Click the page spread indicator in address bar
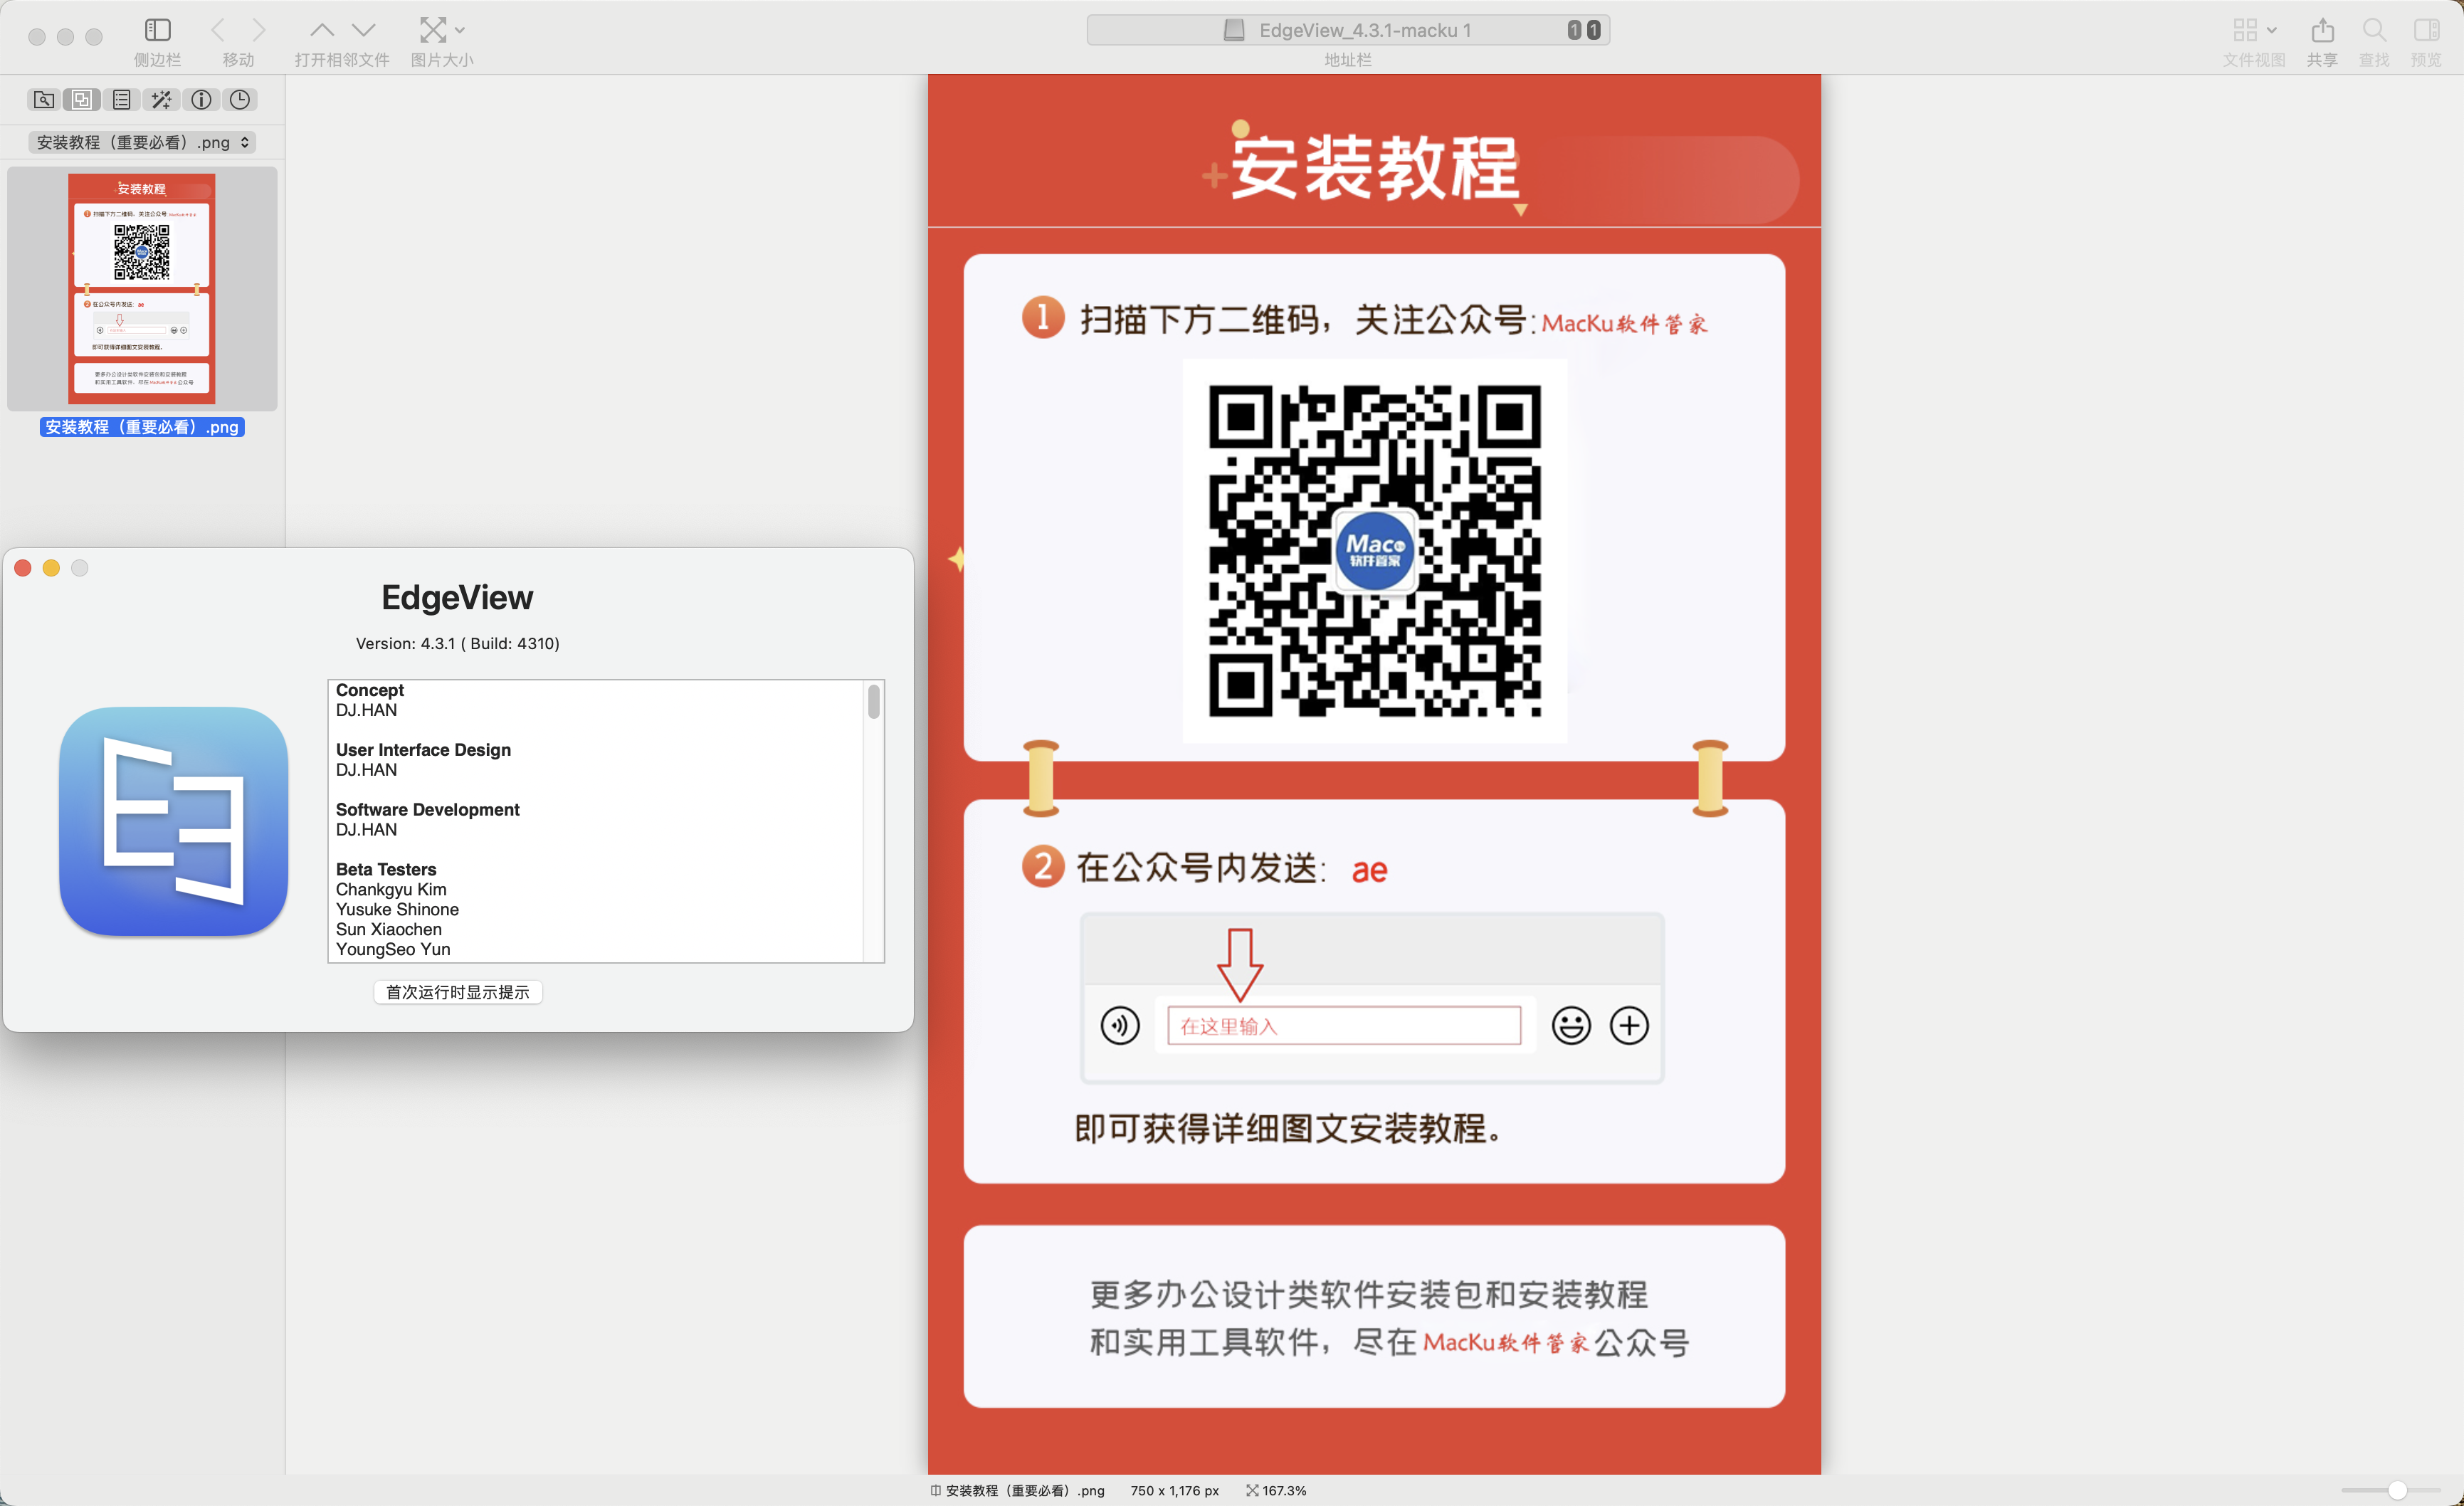2464x1506 pixels. coord(1584,30)
